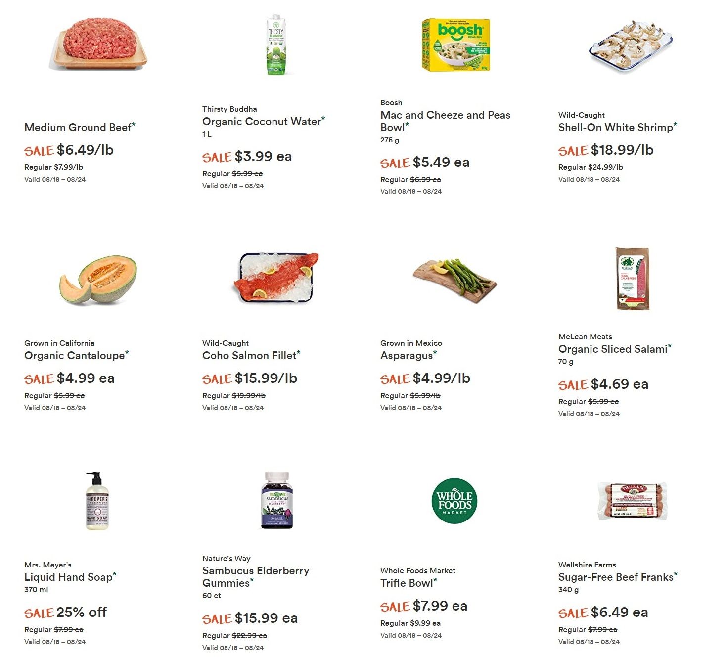Select the Asparagus on cutting board image

tap(454, 281)
